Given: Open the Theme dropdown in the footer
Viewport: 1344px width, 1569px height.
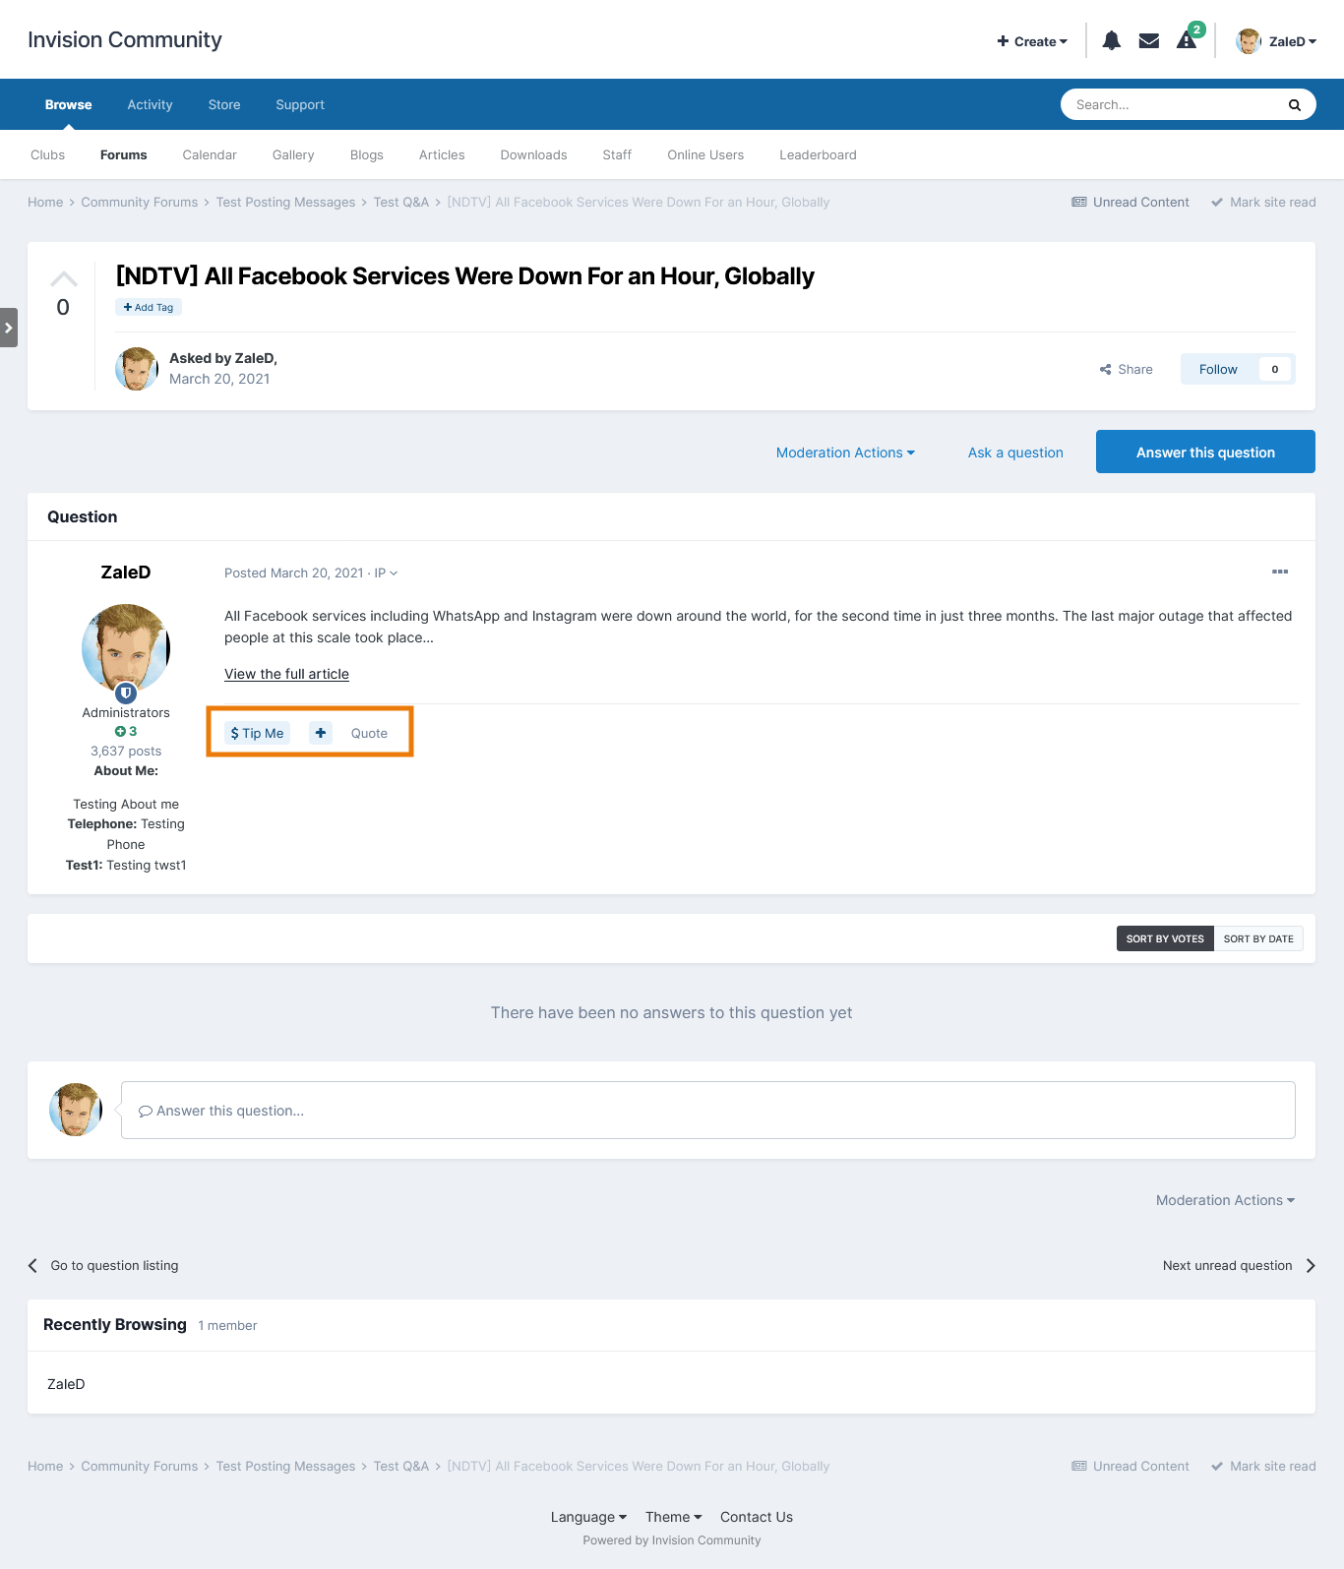Looking at the screenshot, I should (674, 1517).
